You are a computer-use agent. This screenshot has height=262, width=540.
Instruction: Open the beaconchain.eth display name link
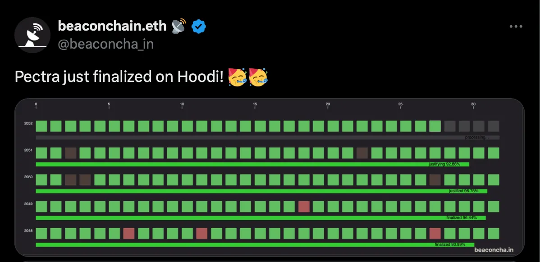click(112, 26)
